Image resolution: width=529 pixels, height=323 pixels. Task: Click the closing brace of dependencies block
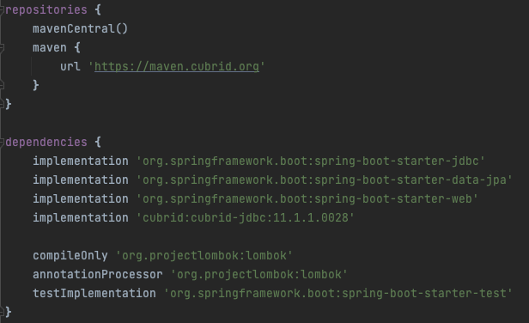click(x=9, y=312)
